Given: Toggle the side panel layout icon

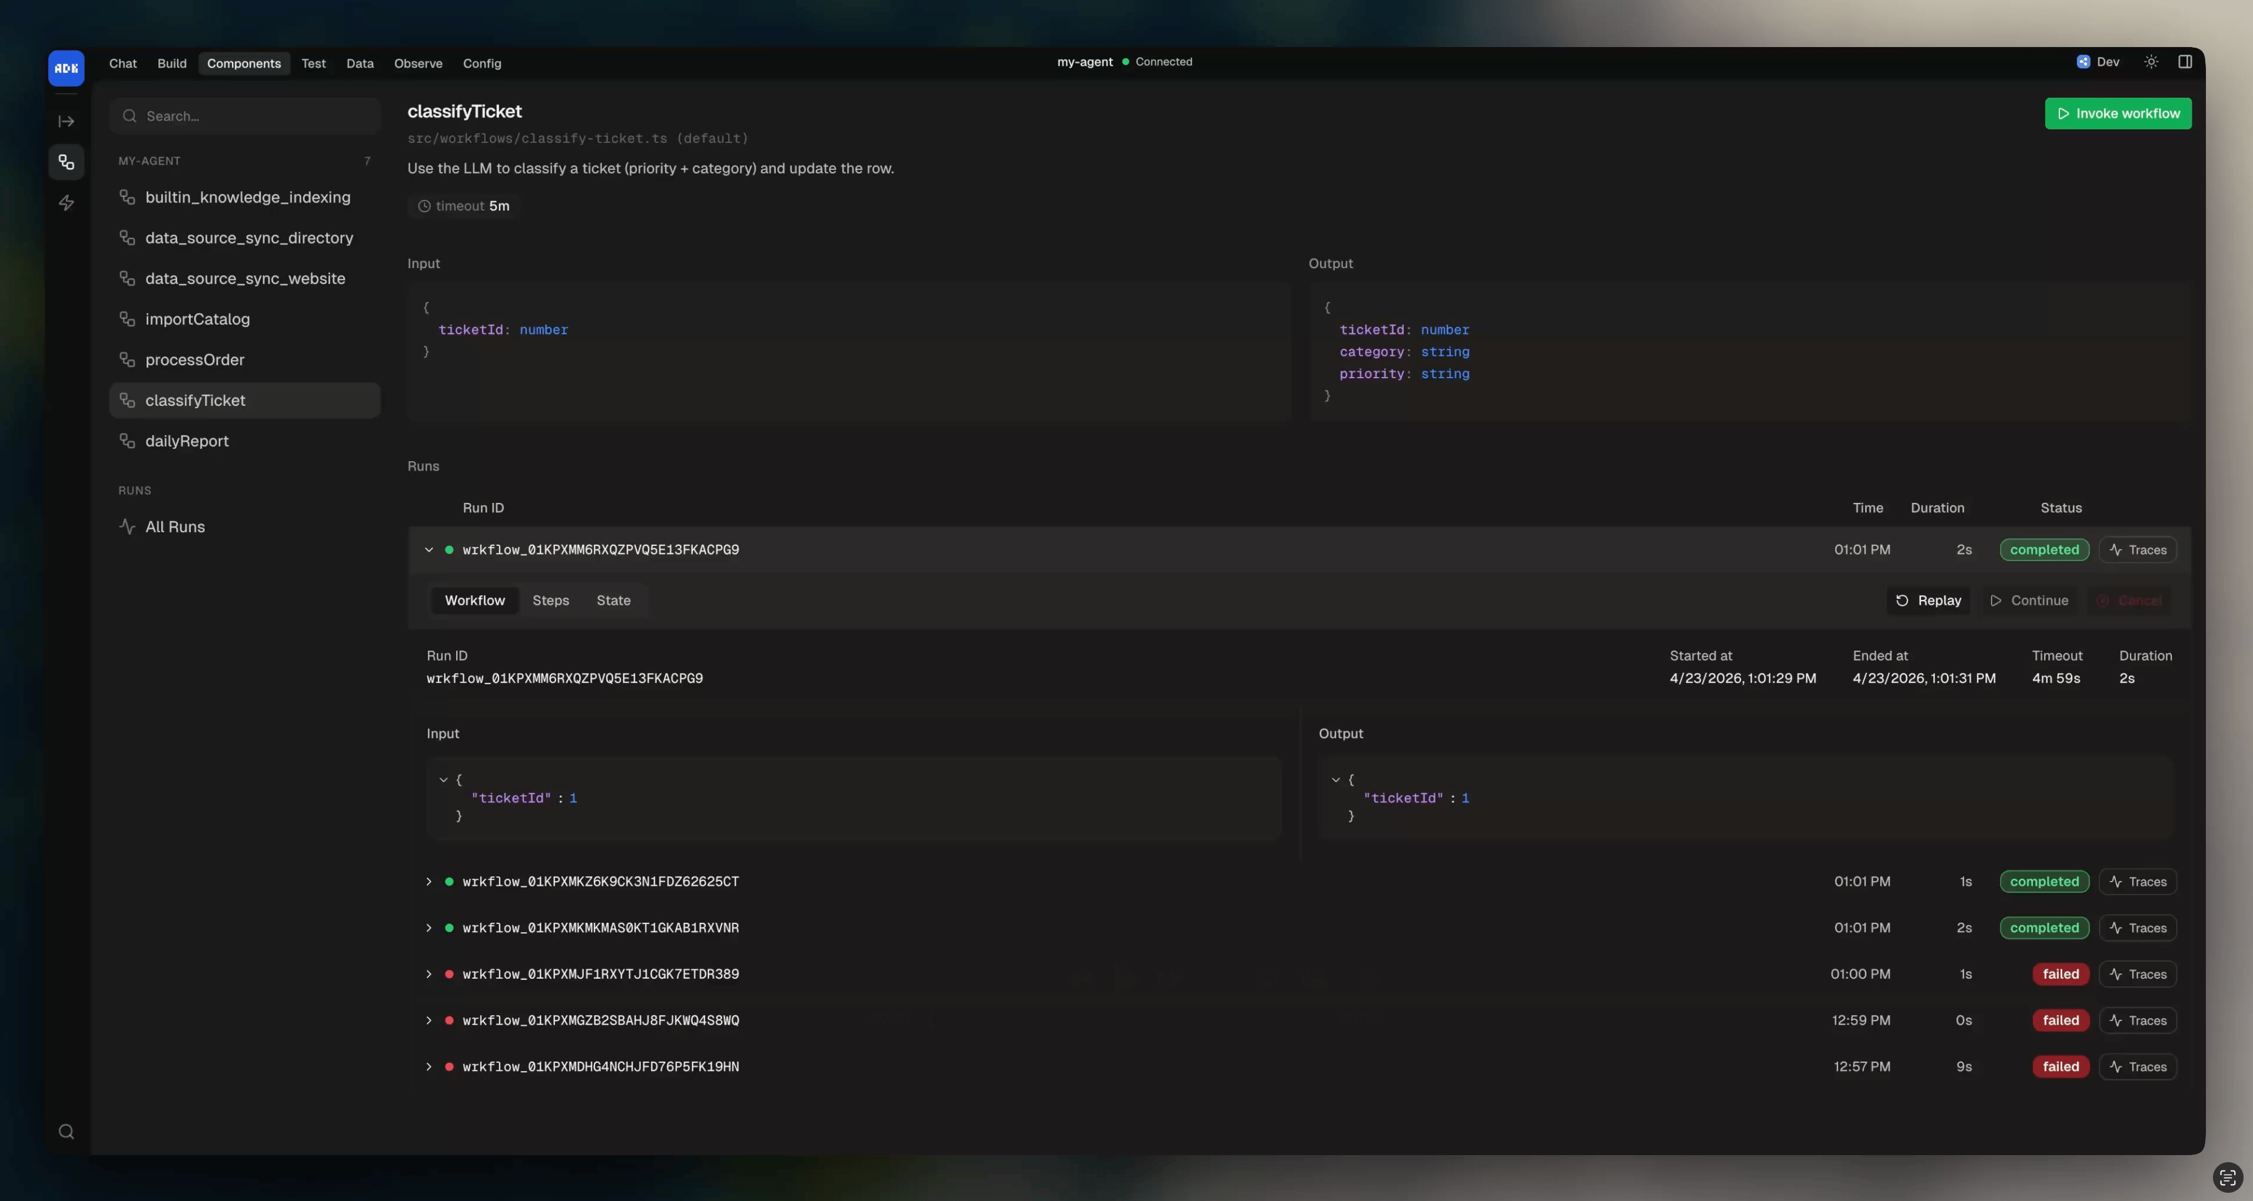Looking at the screenshot, I should click(2185, 61).
